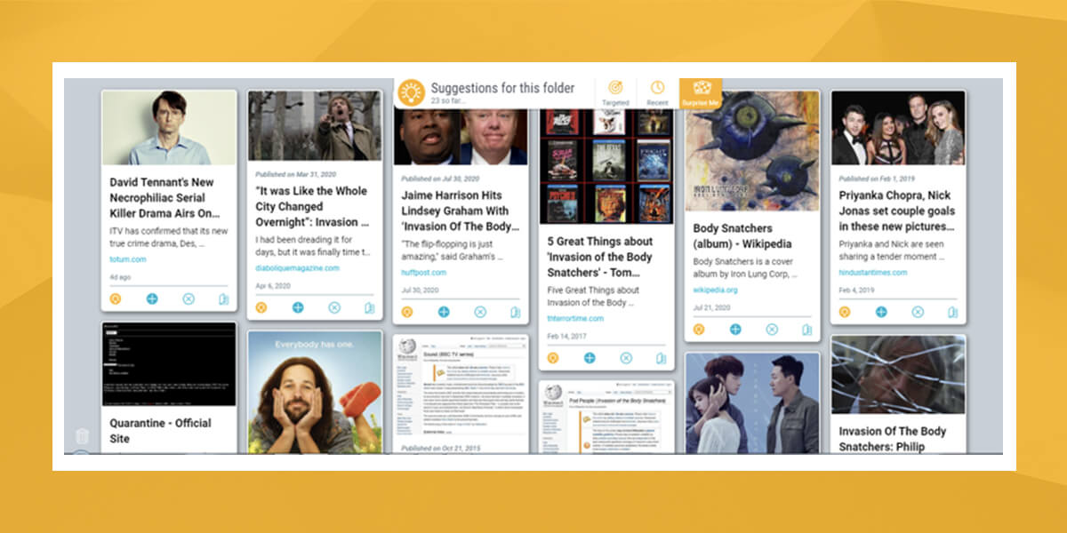Image resolution: width=1067 pixels, height=533 pixels.
Task: Click the Body Snatchers album cover image
Action: coord(752,151)
